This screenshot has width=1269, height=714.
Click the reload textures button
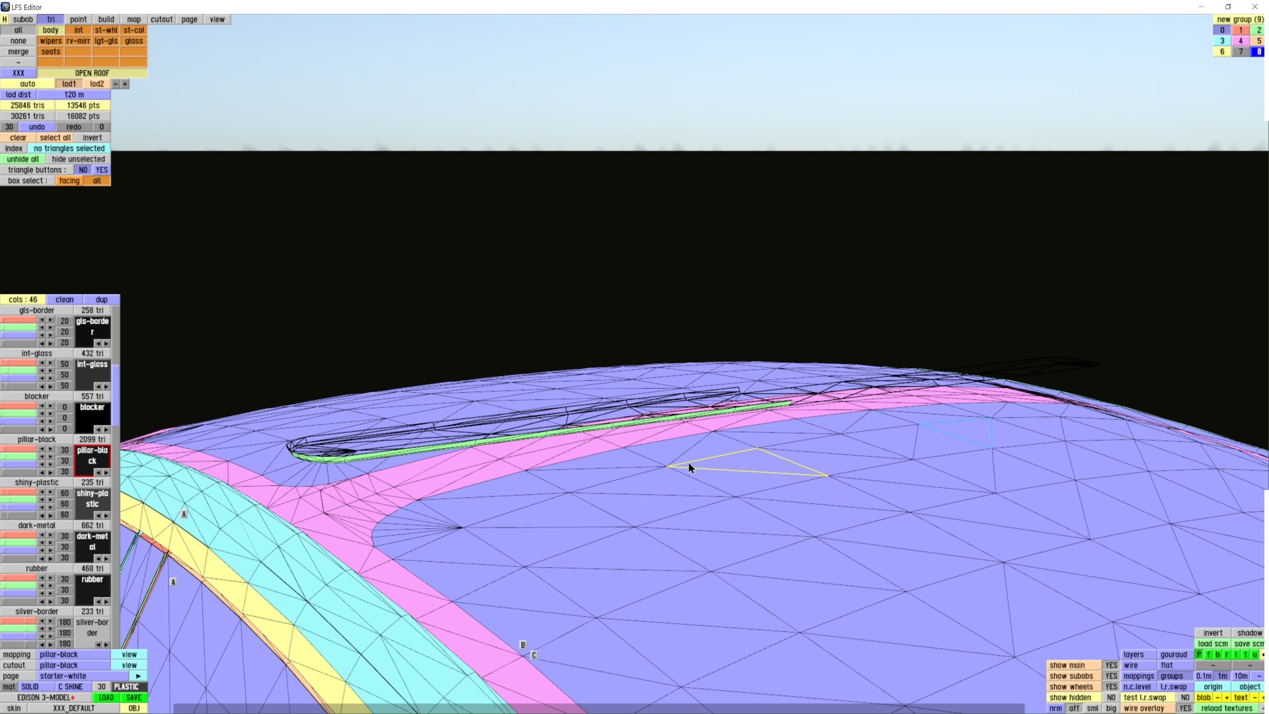(x=1226, y=708)
